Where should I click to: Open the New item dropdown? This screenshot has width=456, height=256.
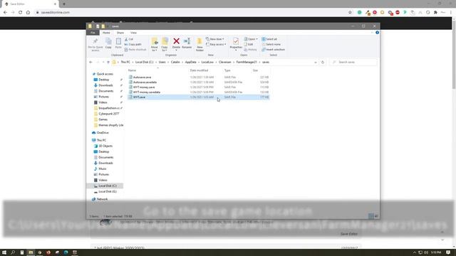[x=215, y=39]
